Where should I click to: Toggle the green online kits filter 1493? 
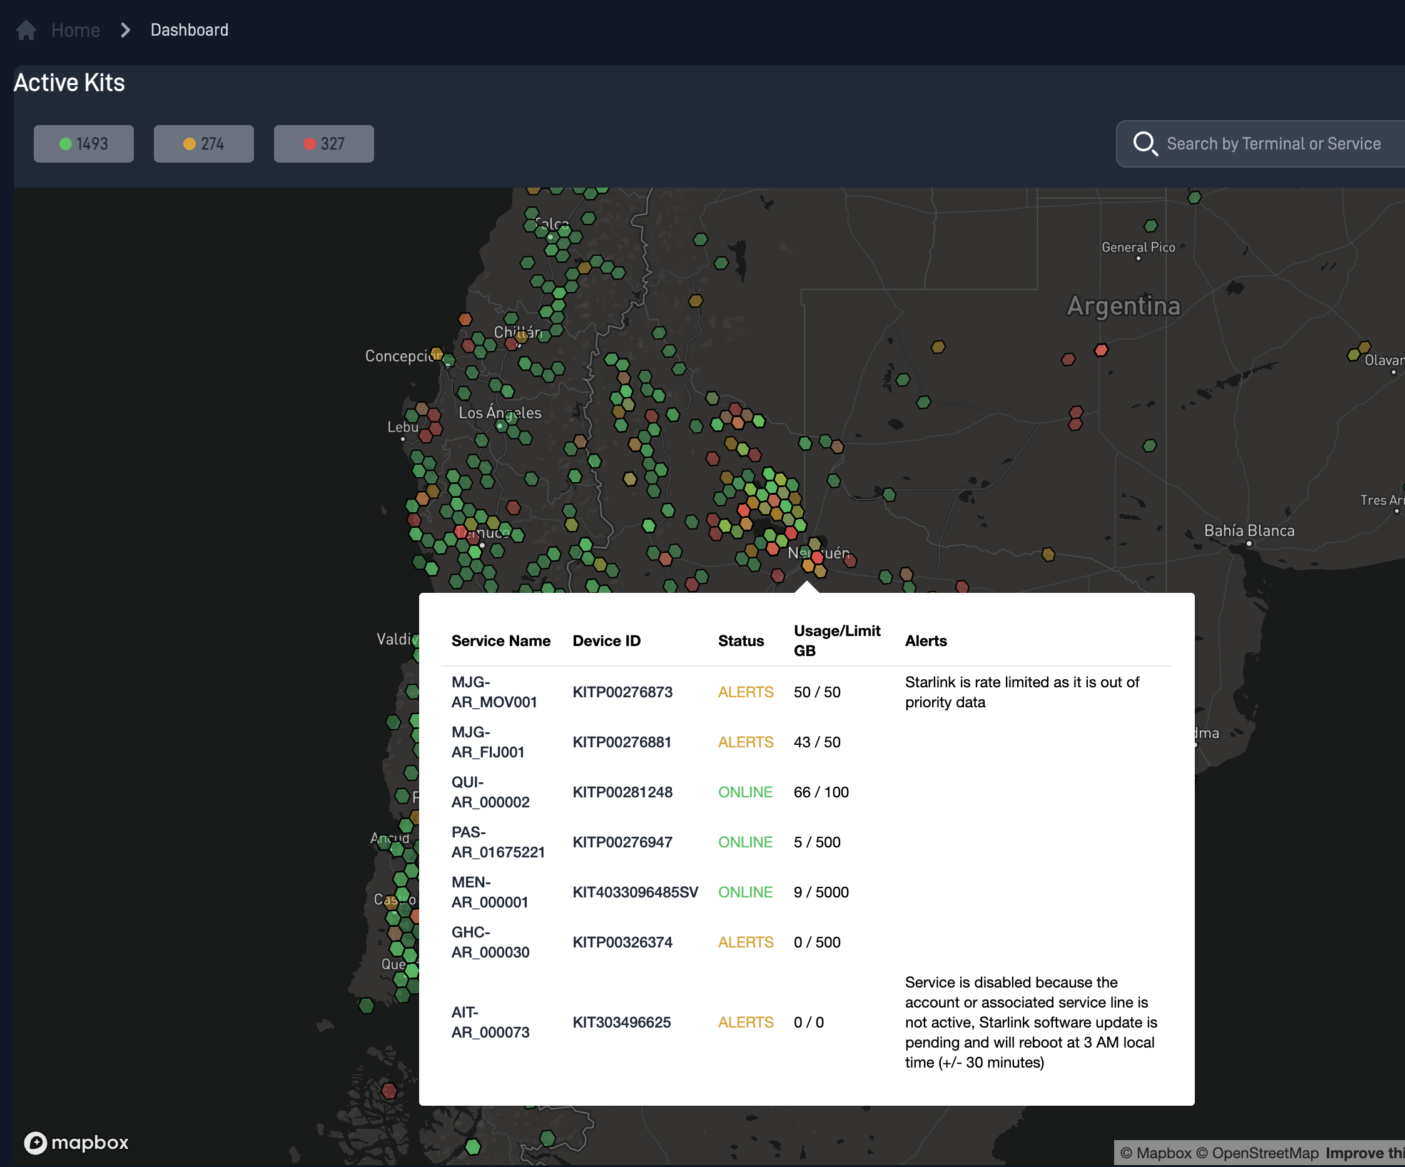point(83,143)
